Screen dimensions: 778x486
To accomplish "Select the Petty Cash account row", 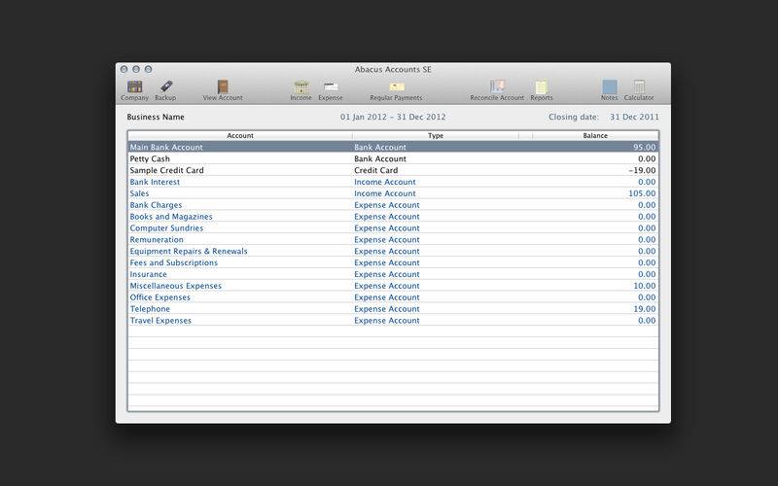I will tap(393, 158).
